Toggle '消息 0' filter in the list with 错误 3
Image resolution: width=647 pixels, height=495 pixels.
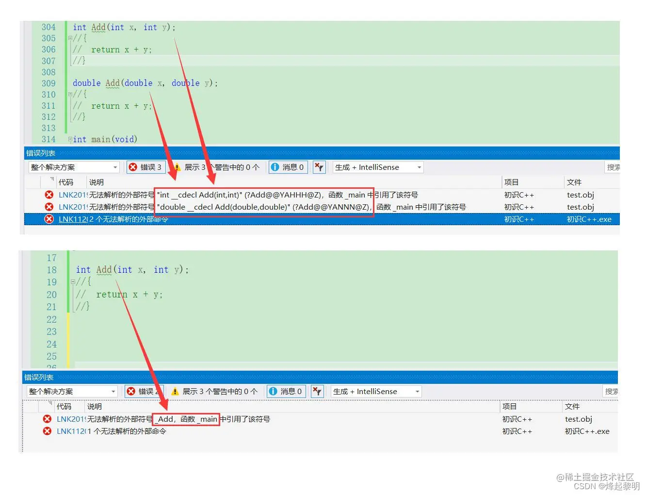click(x=288, y=167)
